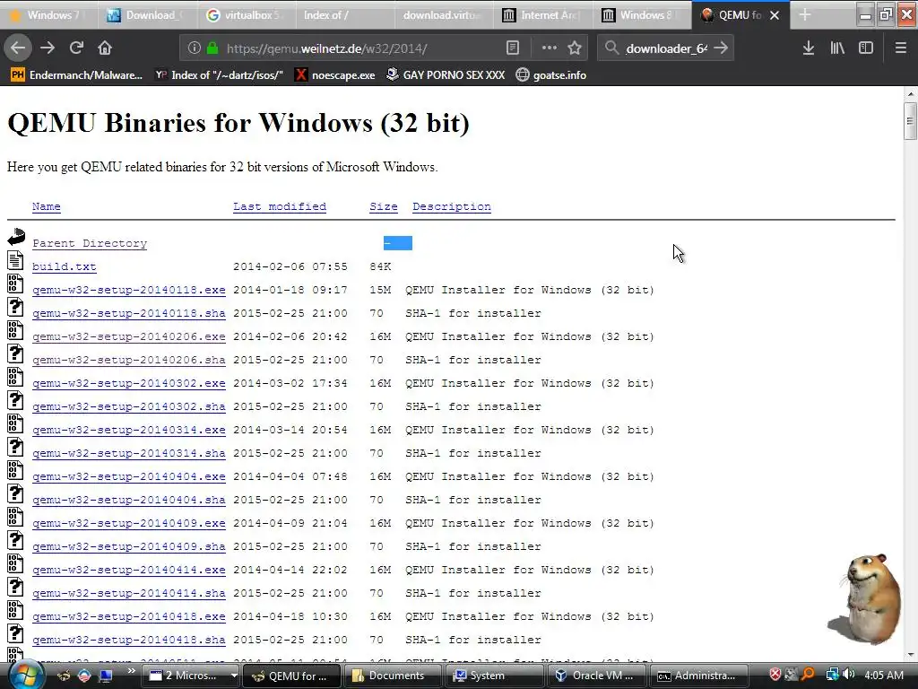Click the browser Back arrow button
Viewport: 918px width, 689px height.
click(x=18, y=48)
